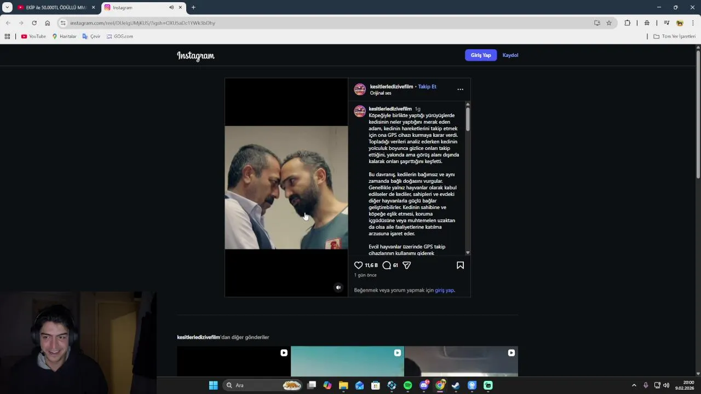Open the YouTube bookmark
The image size is (701, 394).
tap(33, 37)
